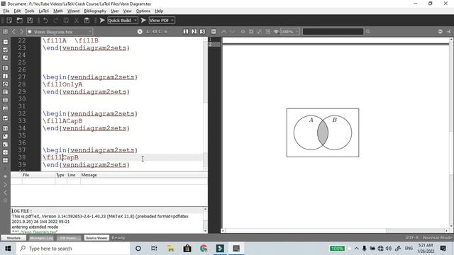
Task: Run Quick Build with arrow icon
Action: 102,21
